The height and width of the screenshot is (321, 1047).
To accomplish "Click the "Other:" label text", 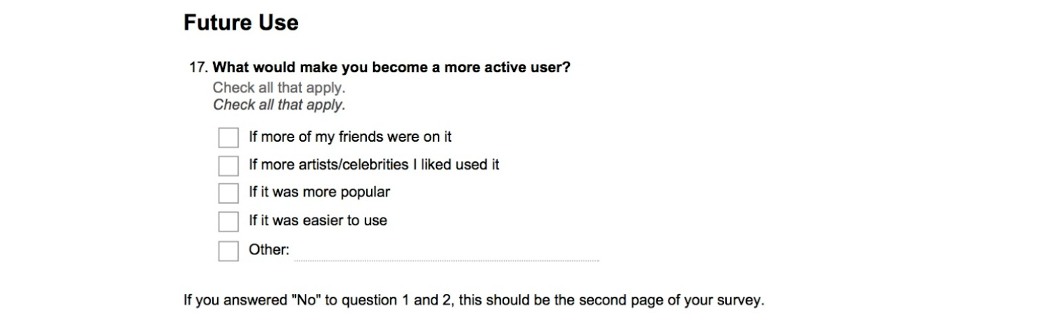I will pos(269,250).
